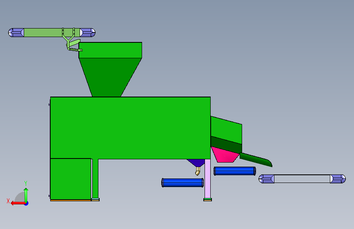Select the white belt of lower right conveyor
Screen dimensions: 354x229
(302, 179)
